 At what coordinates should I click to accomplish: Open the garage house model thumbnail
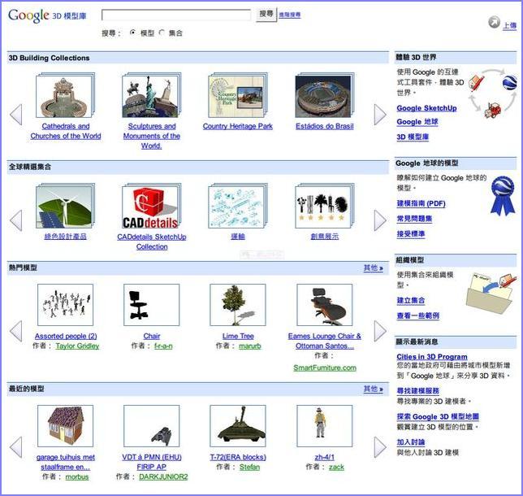[65, 426]
